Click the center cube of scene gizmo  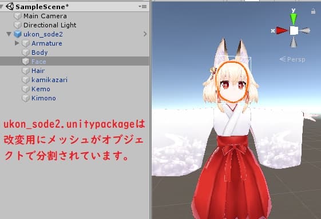pyautogui.click(x=294, y=31)
